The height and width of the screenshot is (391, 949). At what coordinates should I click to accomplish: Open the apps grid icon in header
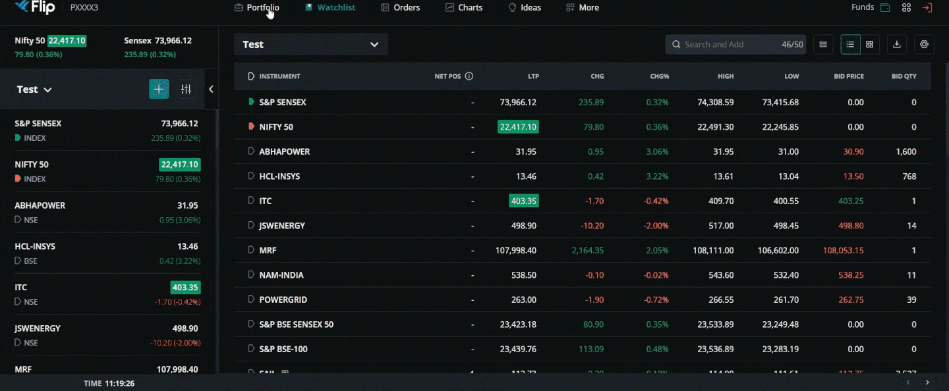[906, 8]
